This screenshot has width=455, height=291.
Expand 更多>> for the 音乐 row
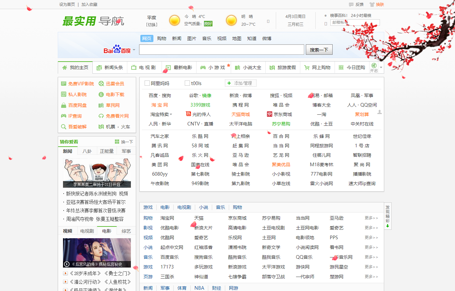pos(371,257)
